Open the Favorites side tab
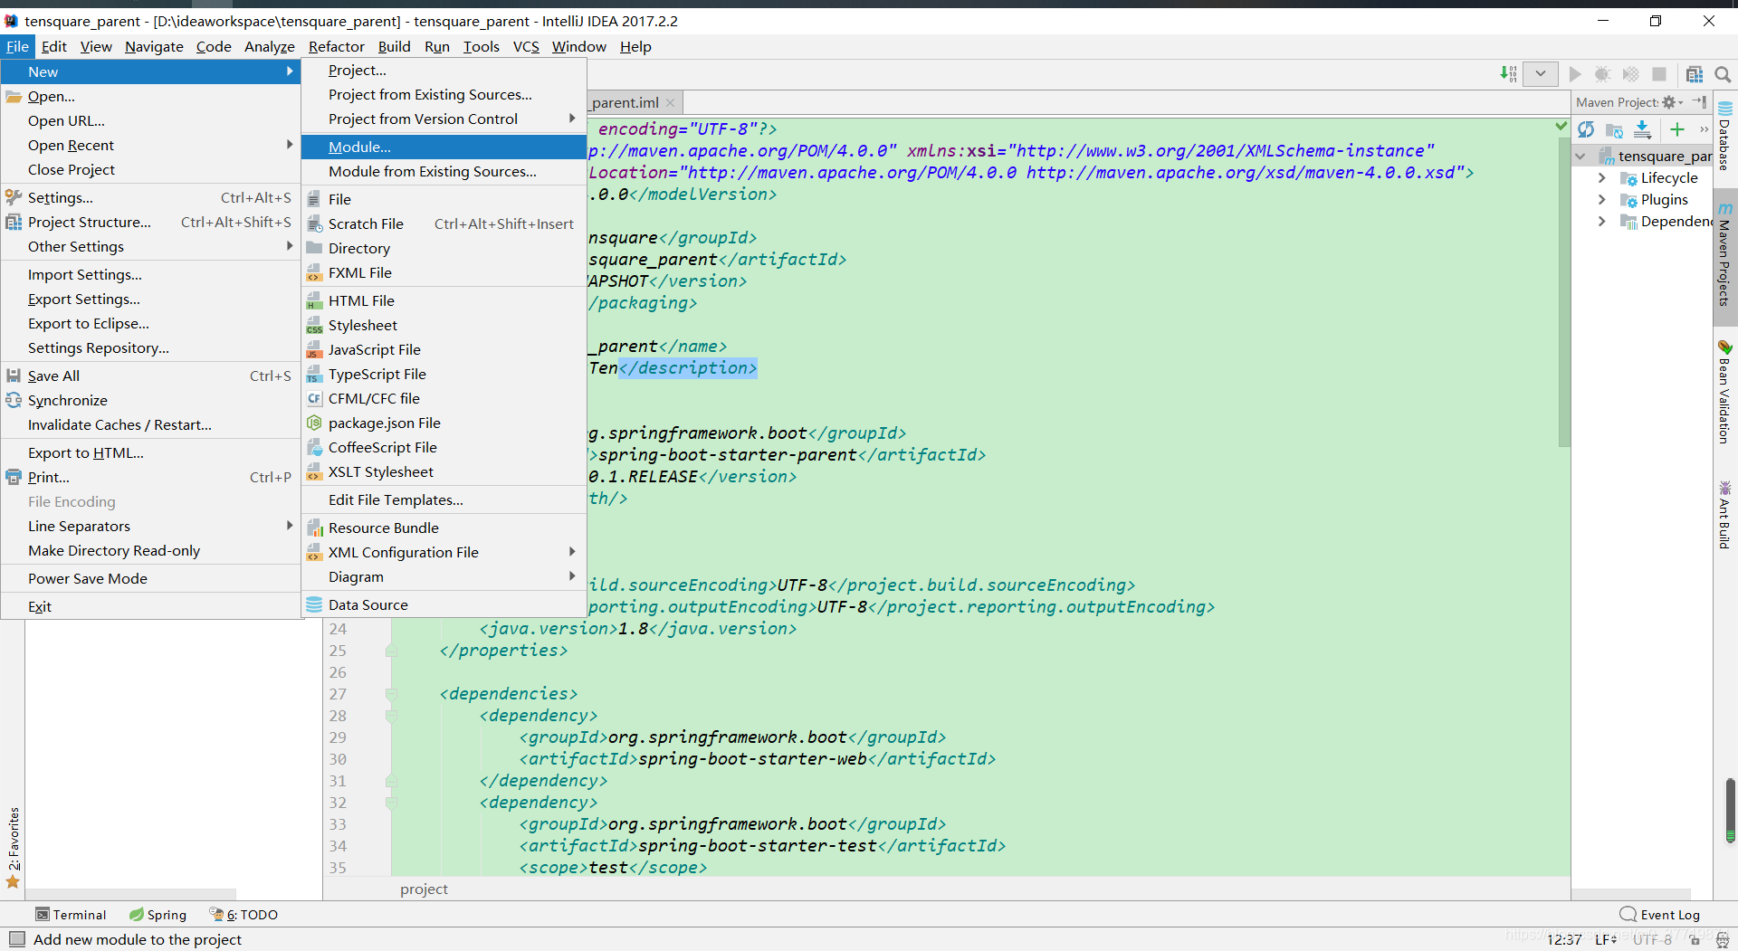This screenshot has height=951, width=1738. point(13,848)
